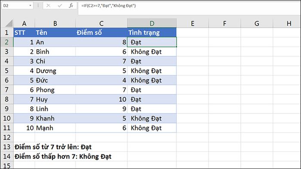The height and width of the screenshot is (169, 301).
Task: Select An's score cell showing 8
Action: pyautogui.click(x=101, y=42)
